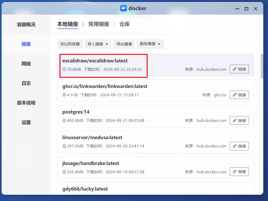Screen dimensions: 268x201
Task: Open the 日志 panel from the sidebar
Action: [x=26, y=83]
